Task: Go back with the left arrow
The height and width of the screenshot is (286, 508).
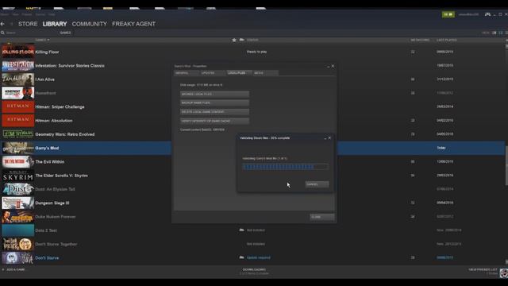Action: coord(2,24)
